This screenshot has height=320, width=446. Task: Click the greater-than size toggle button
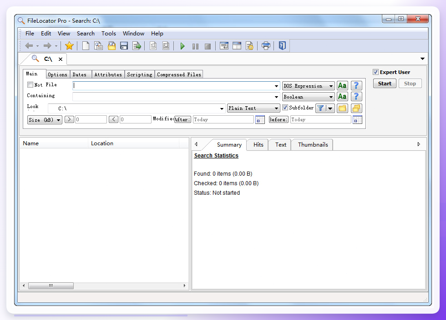(69, 119)
